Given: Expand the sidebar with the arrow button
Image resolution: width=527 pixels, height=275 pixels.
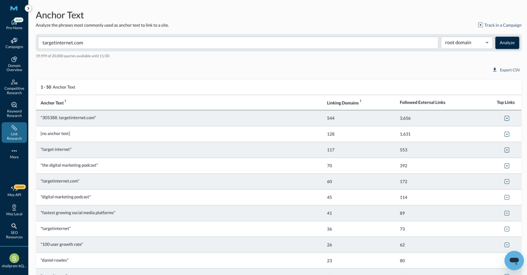Looking at the screenshot, I should click(28, 8).
